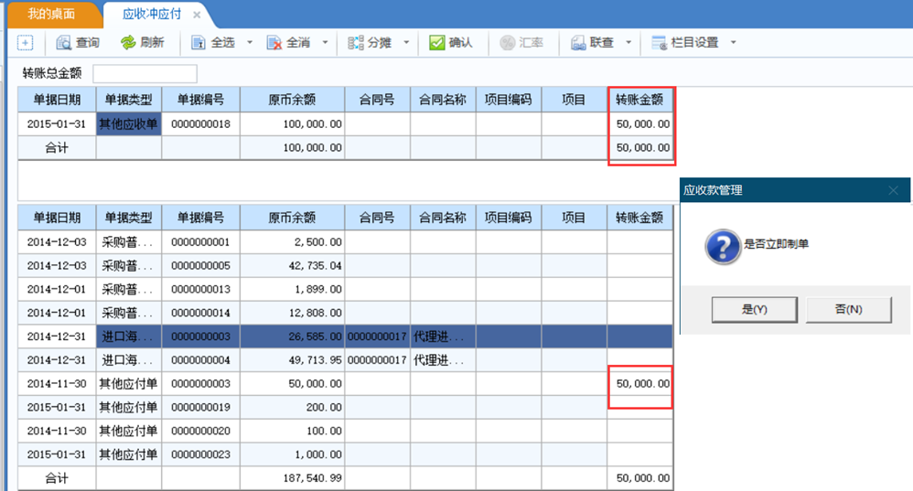
Task: Click upper table 合计 row label
Action: [x=57, y=148]
